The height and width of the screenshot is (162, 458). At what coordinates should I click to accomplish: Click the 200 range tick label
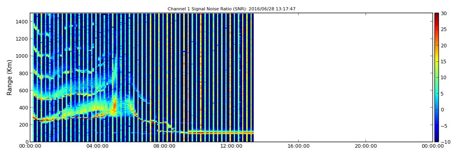coord(23,125)
